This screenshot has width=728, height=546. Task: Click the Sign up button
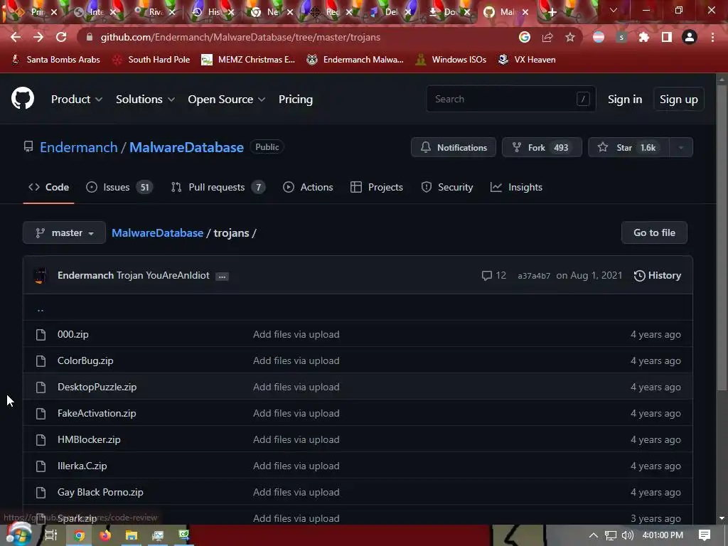[x=679, y=100]
